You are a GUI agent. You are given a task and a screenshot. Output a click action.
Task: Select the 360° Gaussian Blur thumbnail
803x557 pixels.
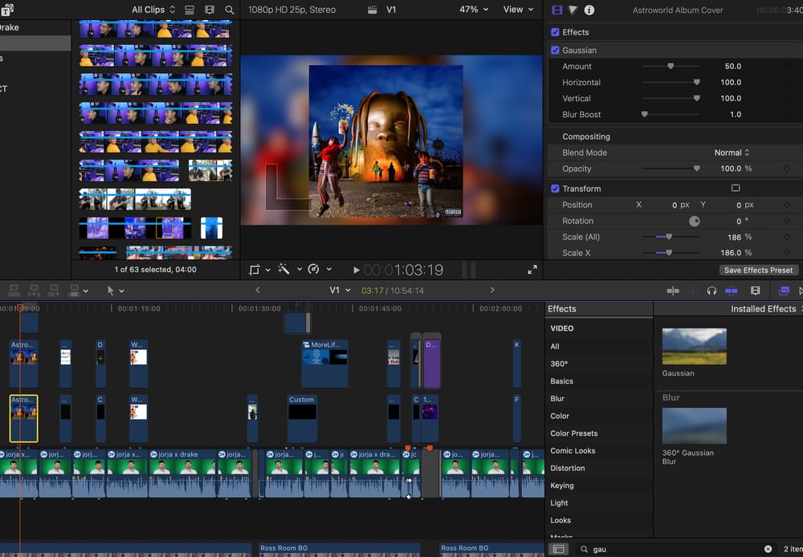point(694,426)
